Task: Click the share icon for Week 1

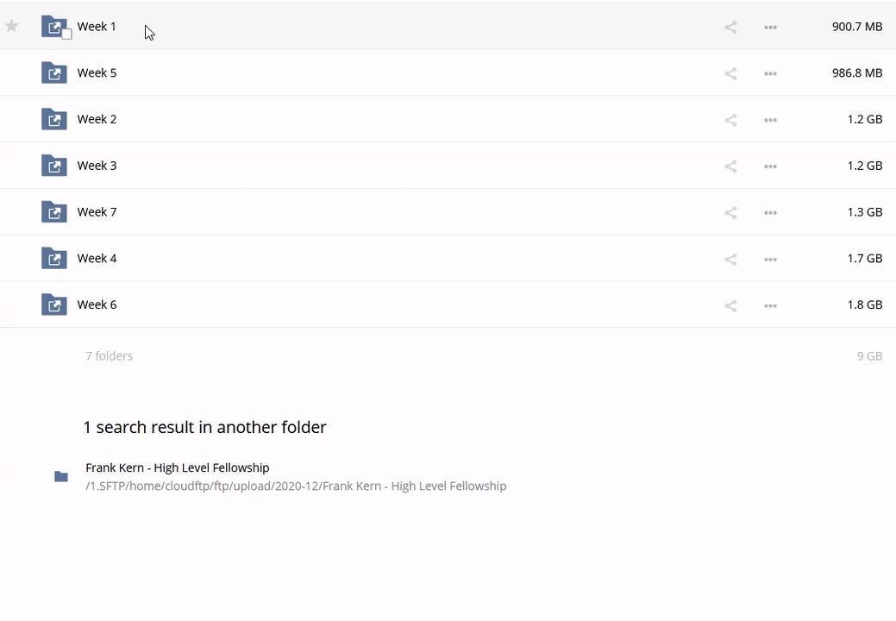Action: pyautogui.click(x=730, y=28)
